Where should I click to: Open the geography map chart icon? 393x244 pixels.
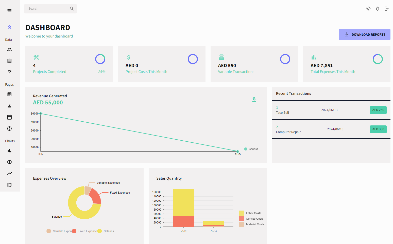[x=9, y=185]
